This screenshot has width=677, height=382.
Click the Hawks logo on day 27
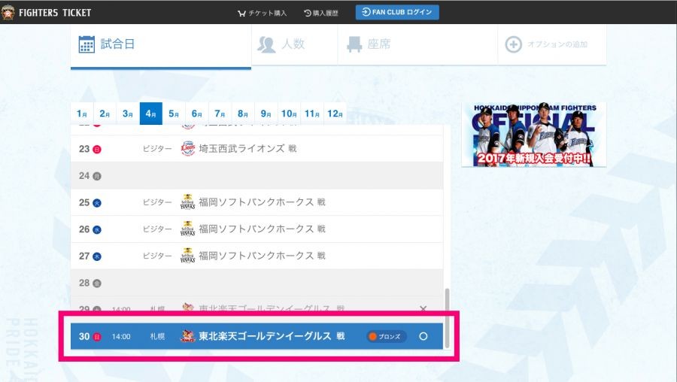pos(188,256)
